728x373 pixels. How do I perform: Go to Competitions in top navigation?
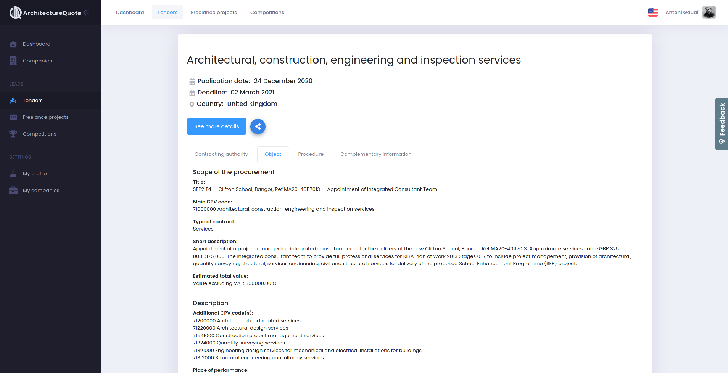(x=267, y=13)
